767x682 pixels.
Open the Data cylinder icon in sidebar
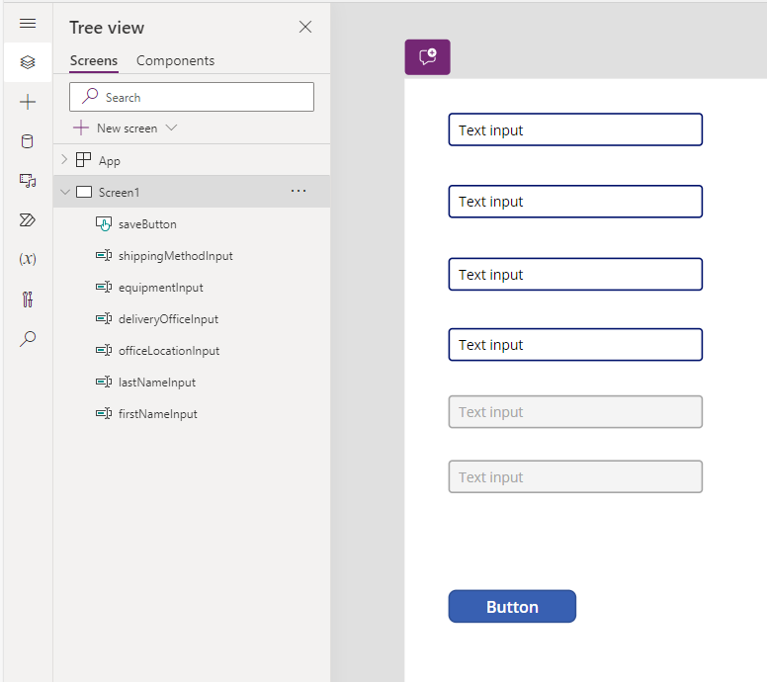pyautogui.click(x=28, y=141)
